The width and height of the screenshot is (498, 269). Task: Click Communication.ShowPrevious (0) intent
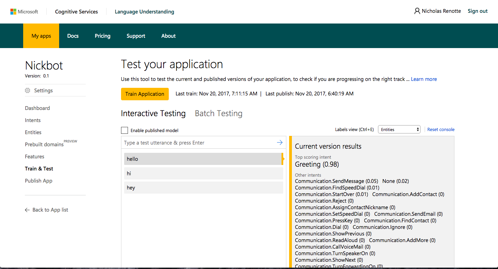pos(333,234)
